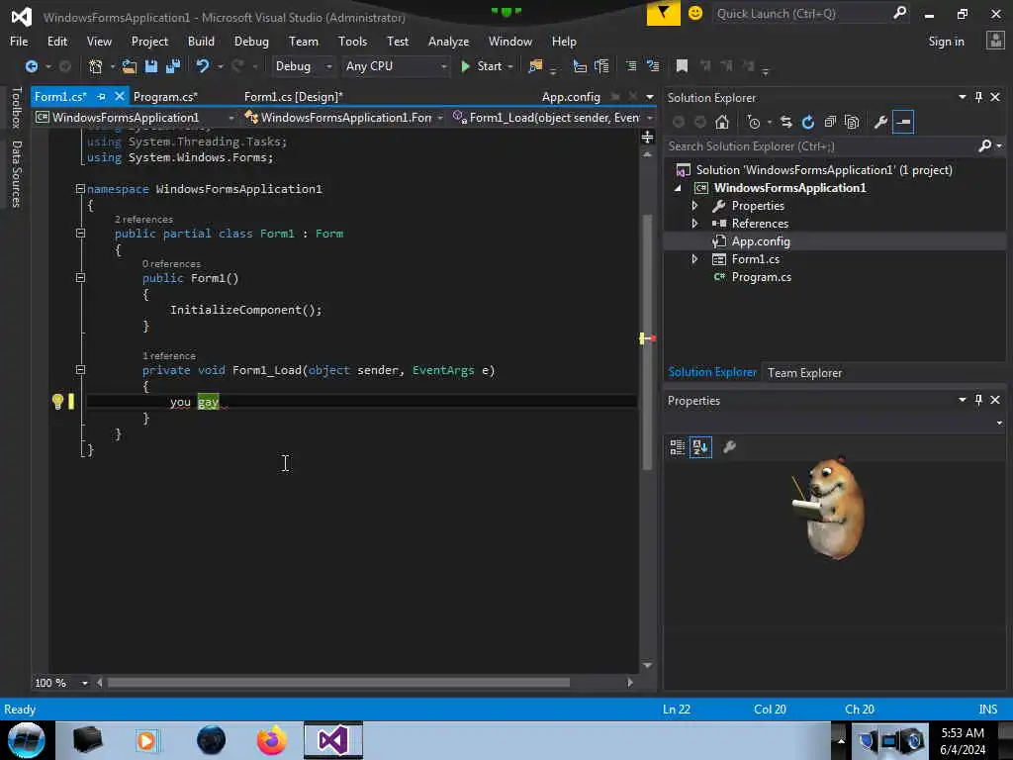The height and width of the screenshot is (760, 1013).
Task: Click the feedback smiley face icon
Action: tap(695, 13)
